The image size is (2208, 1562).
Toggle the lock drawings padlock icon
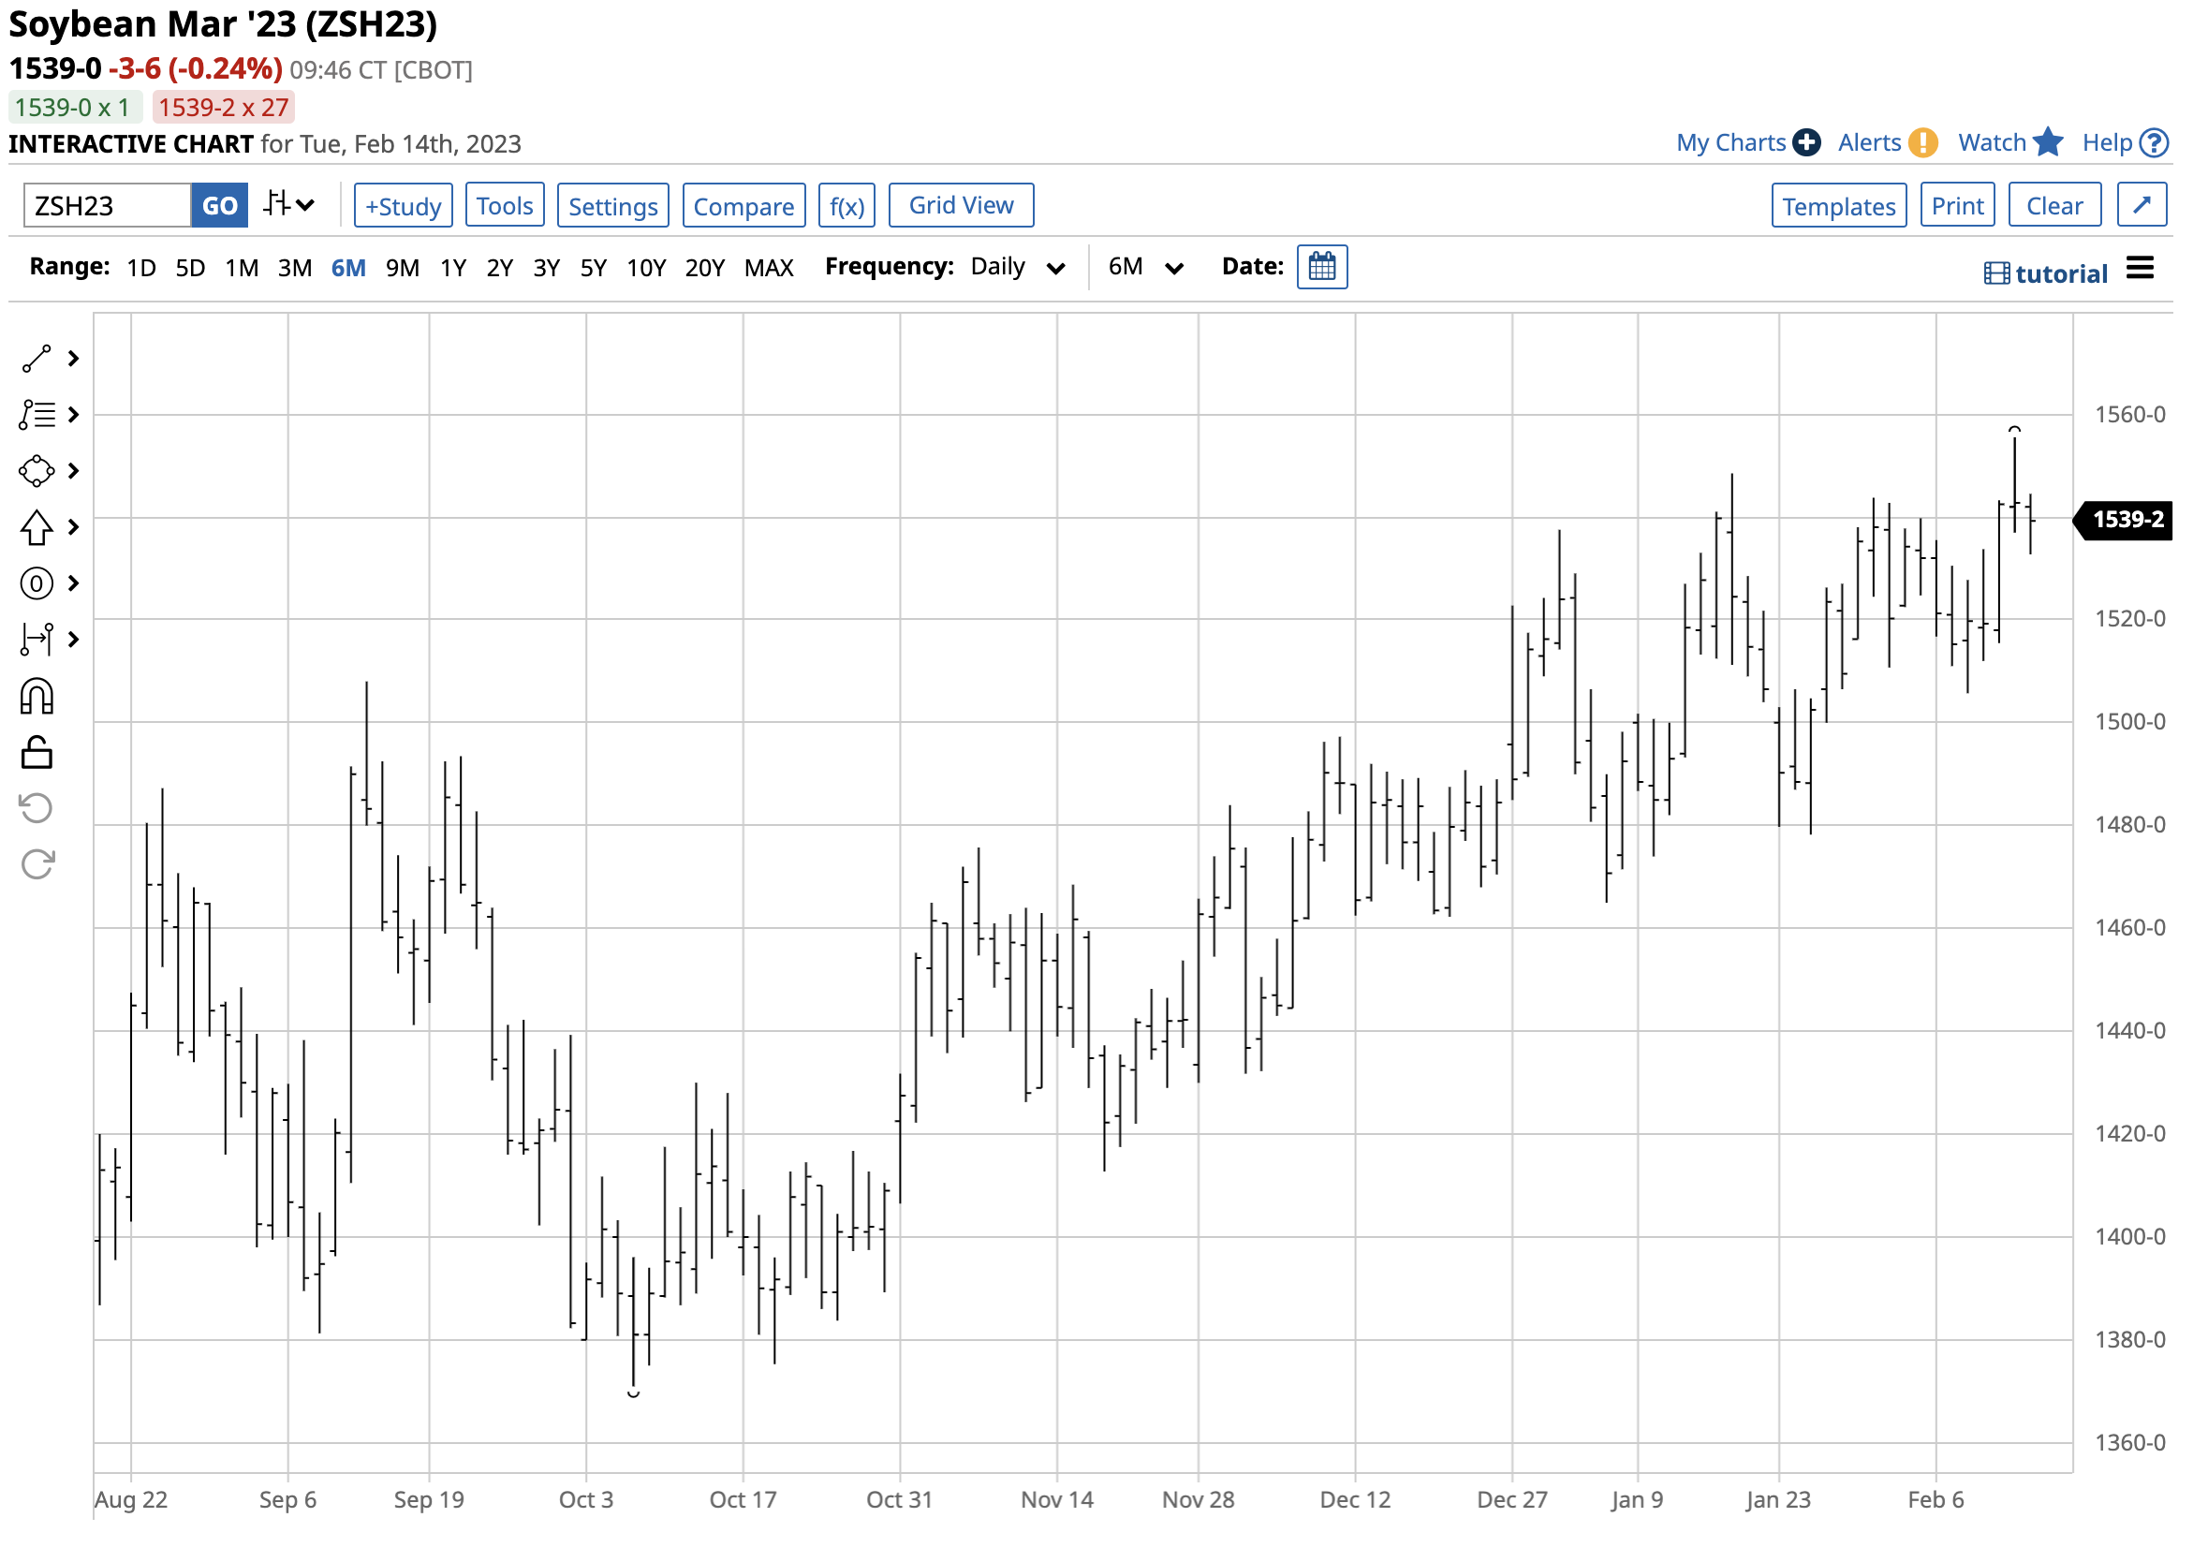[x=37, y=752]
